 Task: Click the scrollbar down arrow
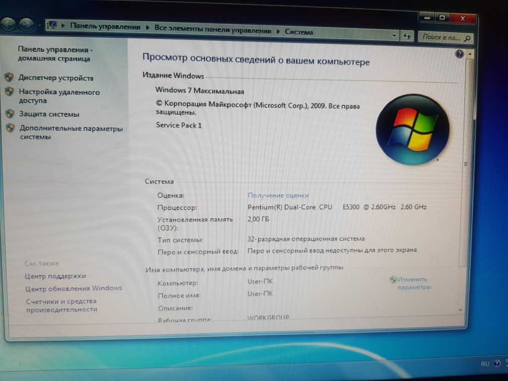coord(461,310)
